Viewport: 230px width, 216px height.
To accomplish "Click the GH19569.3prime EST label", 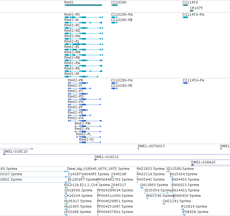I will point(78,190).
